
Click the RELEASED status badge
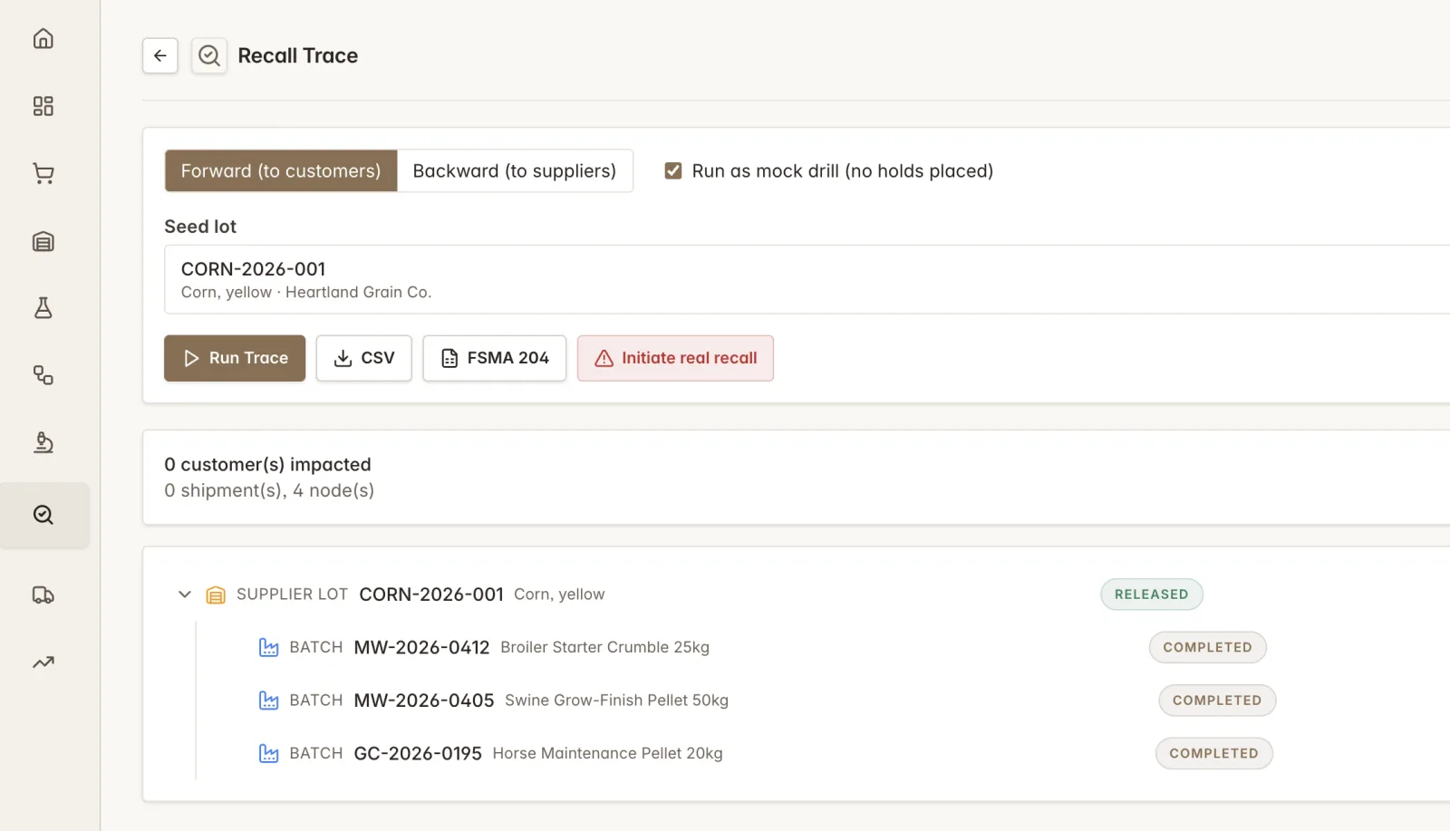click(1151, 594)
